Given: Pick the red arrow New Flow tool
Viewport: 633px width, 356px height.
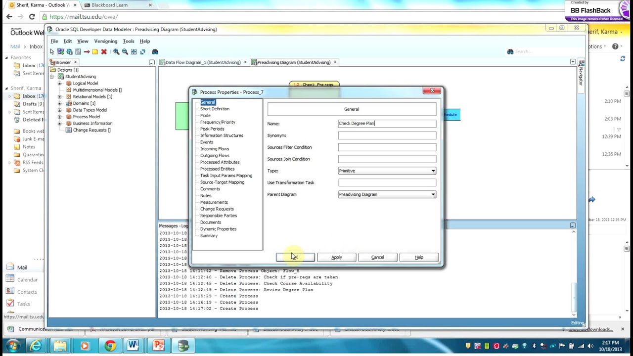Looking at the screenshot, I should 87,51.
